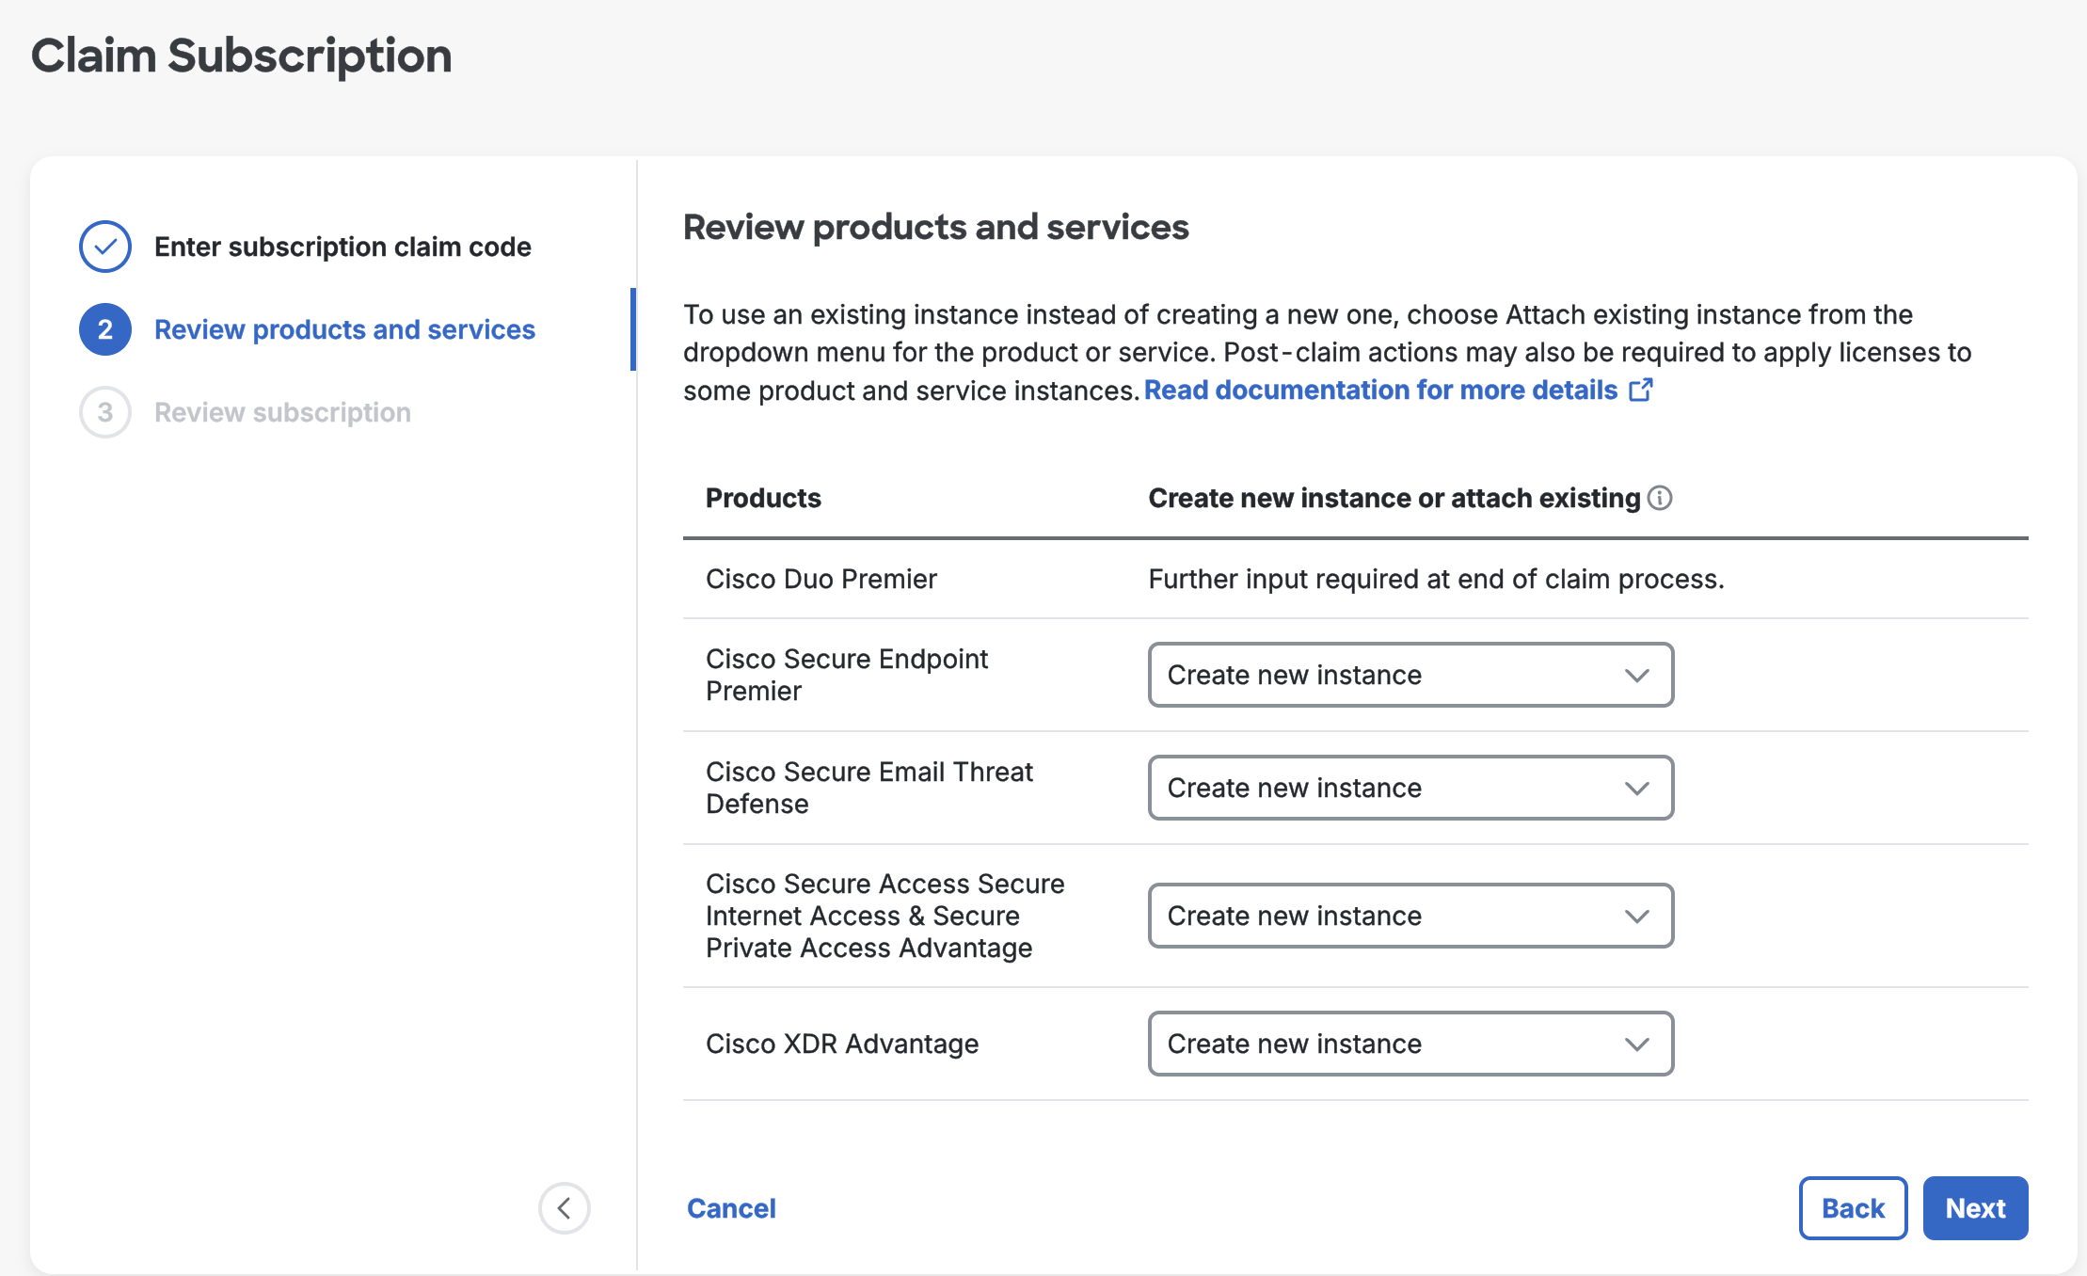
Task: Open the Cisco Secure Email Threat Defense dropdown
Action: (x=1410, y=788)
